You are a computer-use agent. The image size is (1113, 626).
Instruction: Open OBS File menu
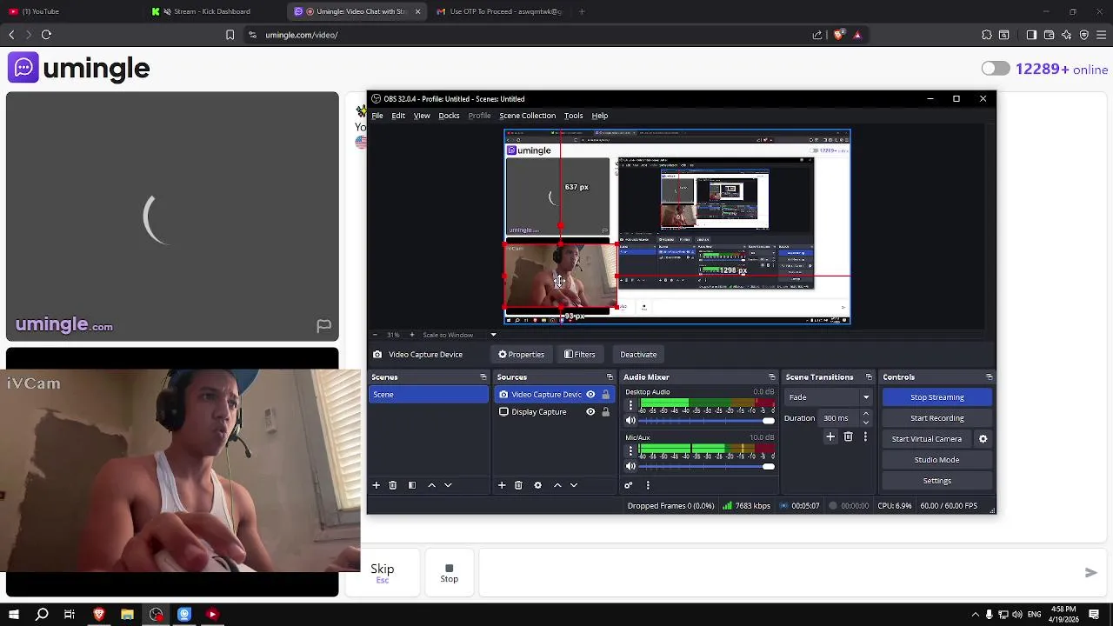[377, 116]
